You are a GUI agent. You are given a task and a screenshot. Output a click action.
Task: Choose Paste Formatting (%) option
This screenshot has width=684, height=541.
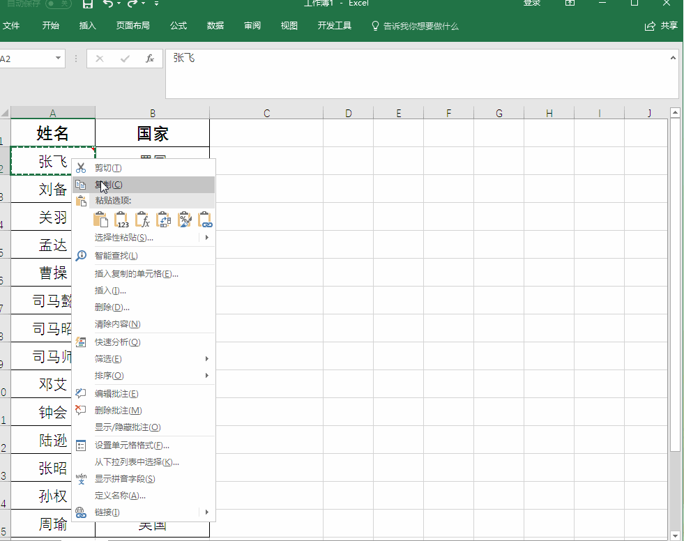pos(185,220)
